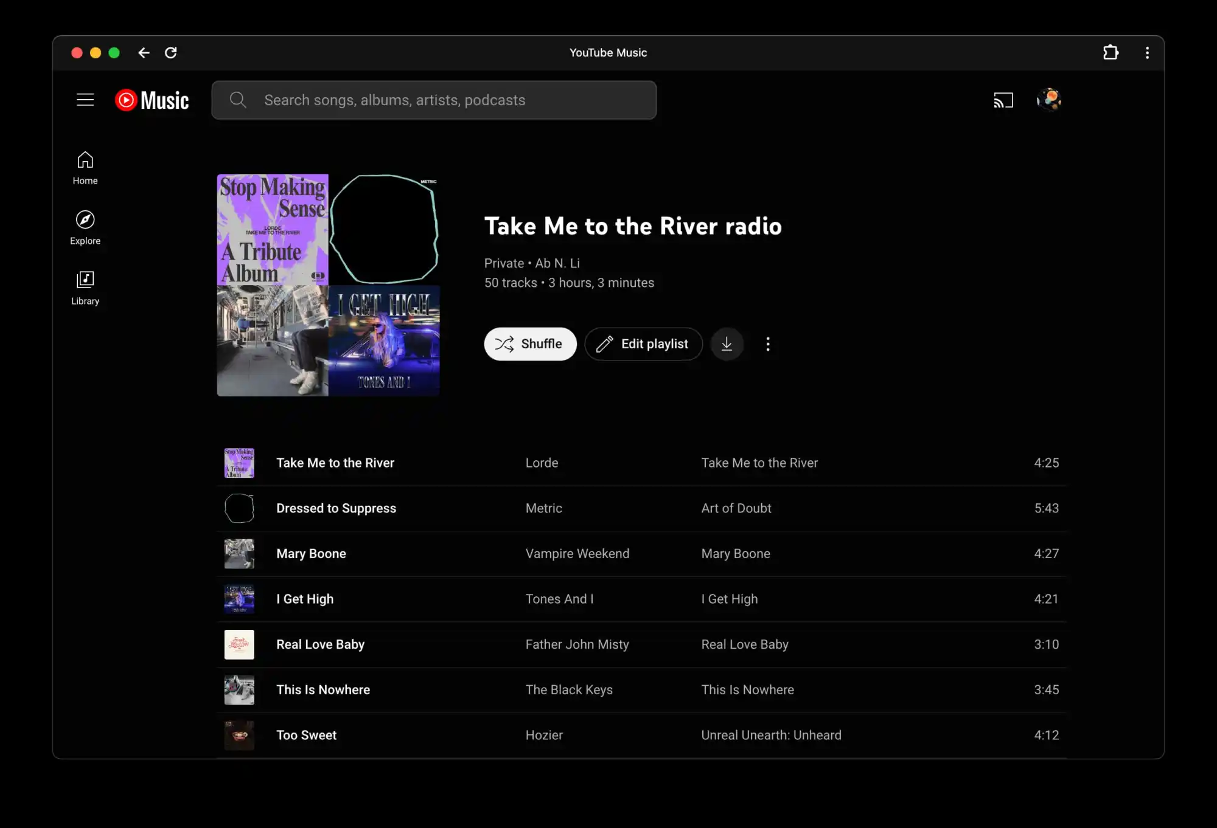Select This Is Nowhere song title
This screenshot has width=1217, height=828.
pyautogui.click(x=323, y=690)
